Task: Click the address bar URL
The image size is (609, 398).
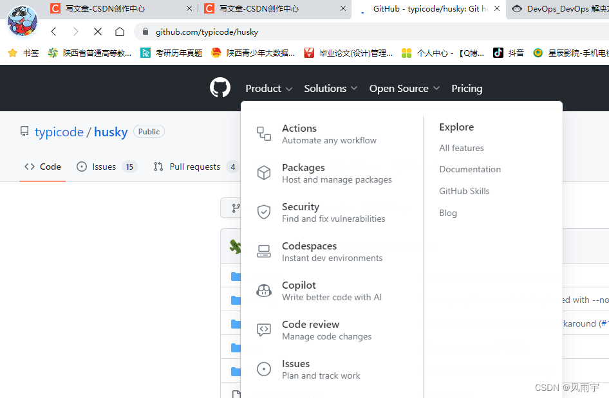Action: (207, 32)
